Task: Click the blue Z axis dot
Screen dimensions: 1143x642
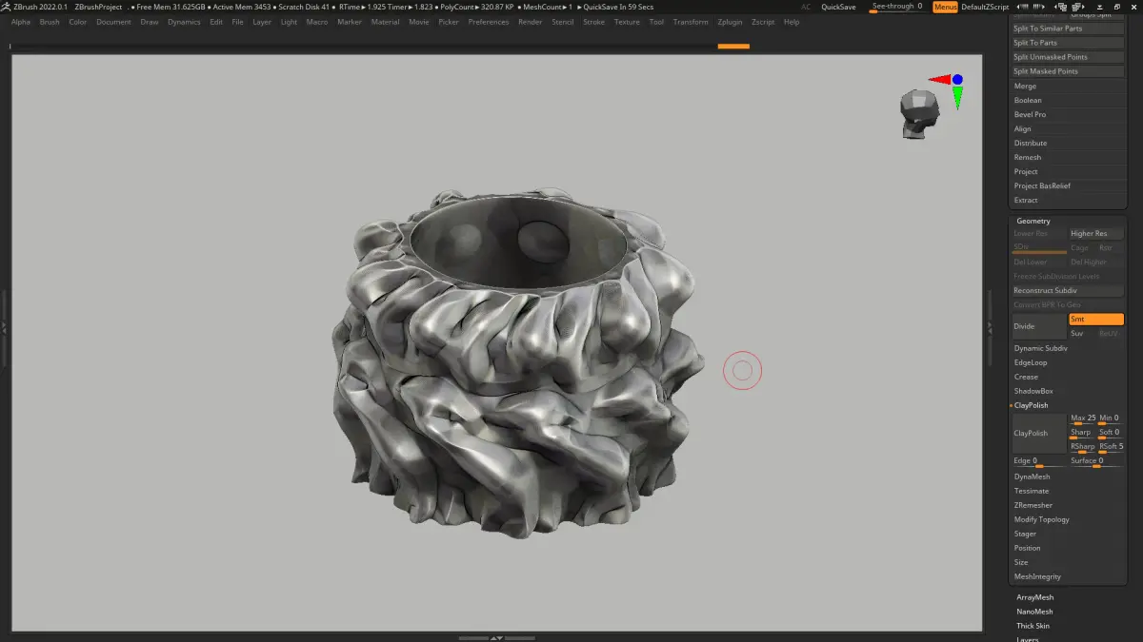Action: click(x=957, y=80)
